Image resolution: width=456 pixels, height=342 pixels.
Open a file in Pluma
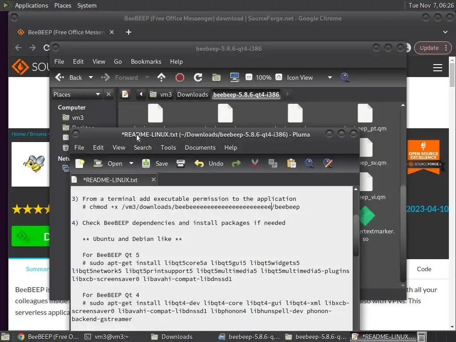click(x=108, y=163)
